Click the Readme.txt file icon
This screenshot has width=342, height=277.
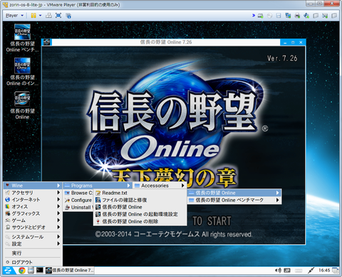pyautogui.click(x=98, y=193)
